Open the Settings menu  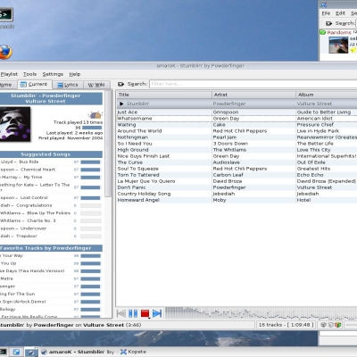point(53,74)
